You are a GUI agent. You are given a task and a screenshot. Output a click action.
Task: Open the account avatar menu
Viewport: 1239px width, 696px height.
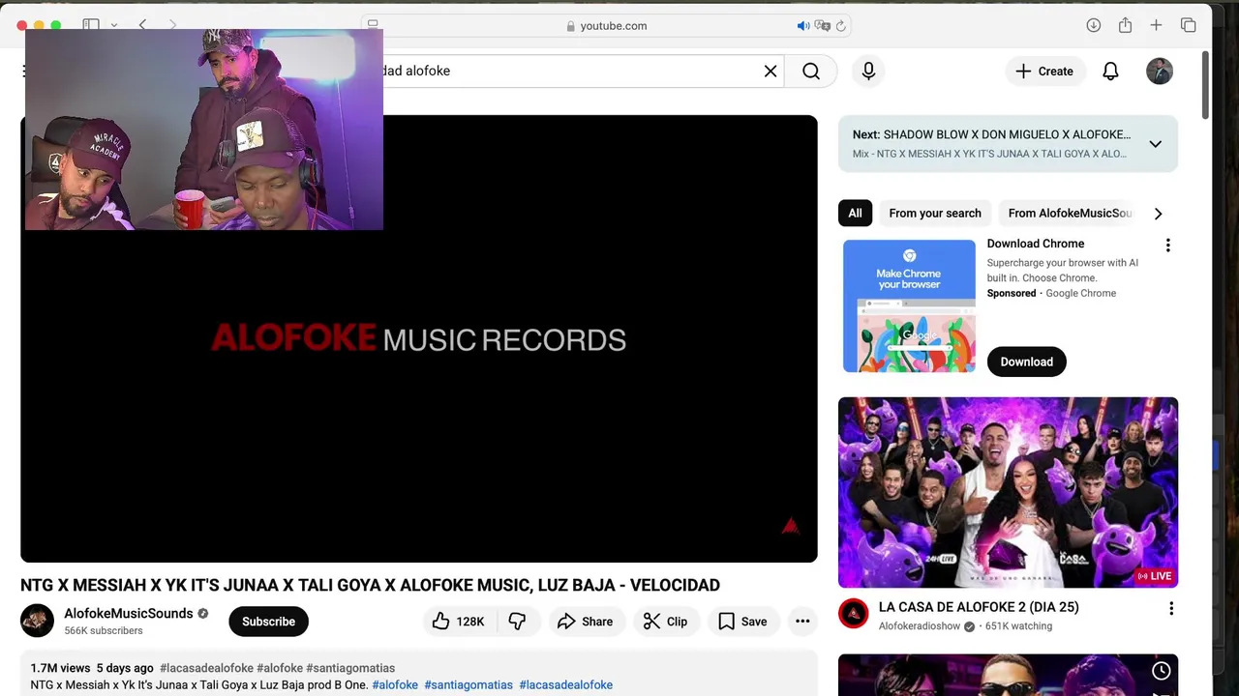pyautogui.click(x=1160, y=71)
